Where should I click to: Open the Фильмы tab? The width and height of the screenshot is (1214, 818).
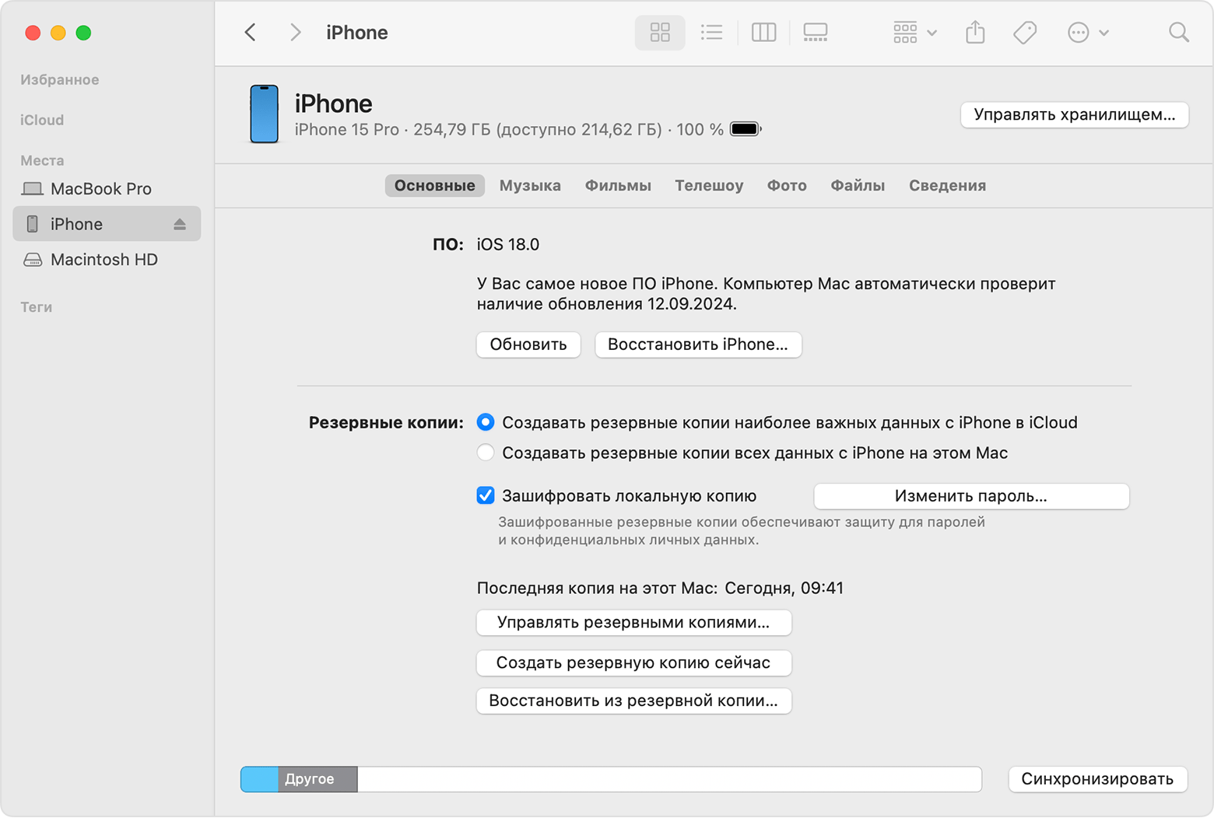coord(618,186)
